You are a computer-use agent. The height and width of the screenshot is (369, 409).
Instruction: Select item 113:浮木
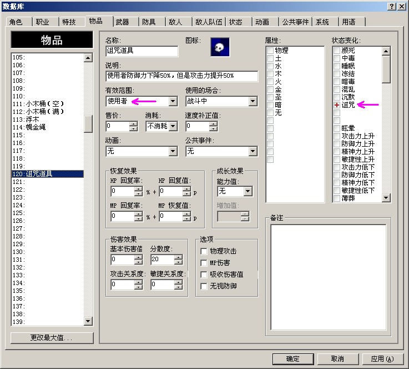48,119
